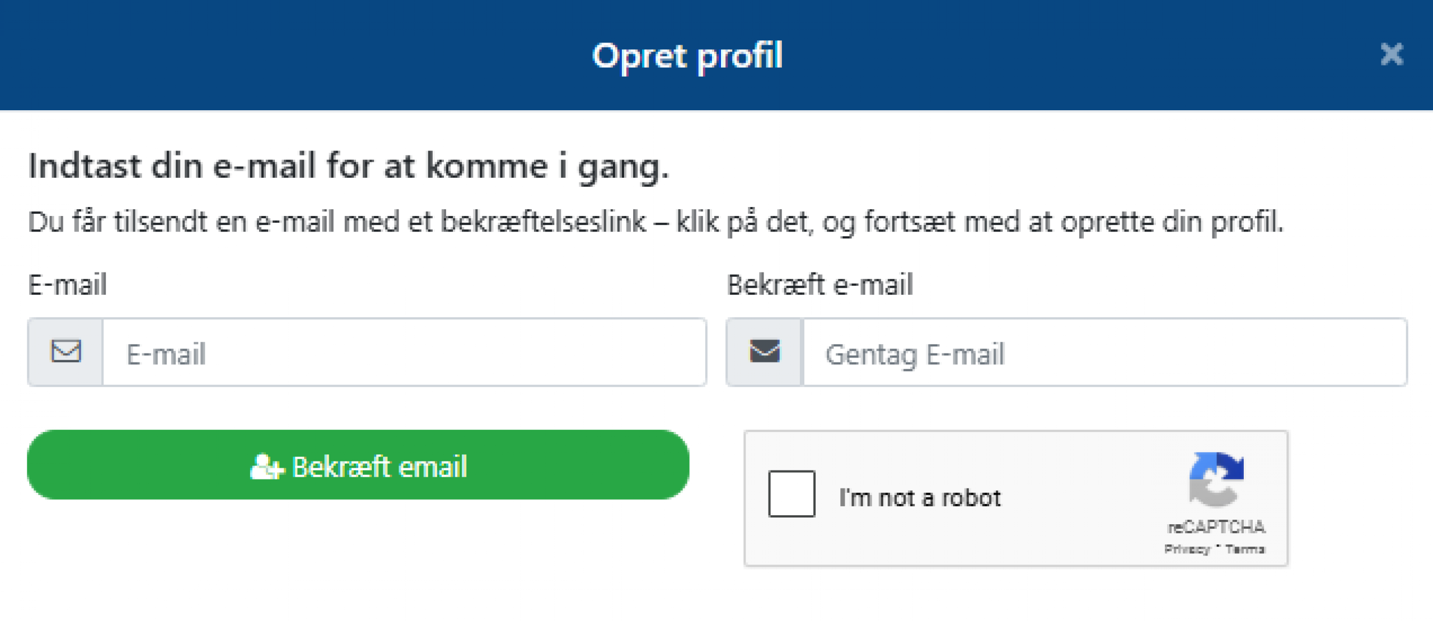The width and height of the screenshot is (1433, 621).
Task: Click the Opret profil title
Action: pos(687,56)
